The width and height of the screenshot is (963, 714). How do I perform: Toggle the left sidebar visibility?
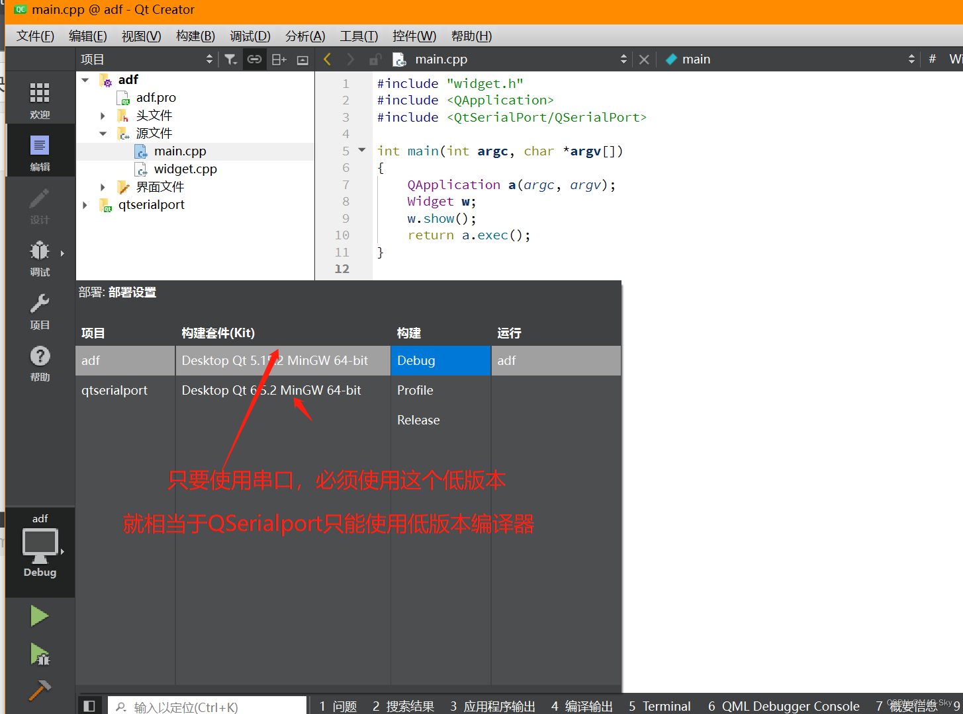click(89, 706)
